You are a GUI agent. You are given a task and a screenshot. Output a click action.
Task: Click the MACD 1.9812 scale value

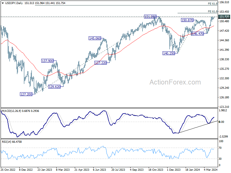click(223, 110)
